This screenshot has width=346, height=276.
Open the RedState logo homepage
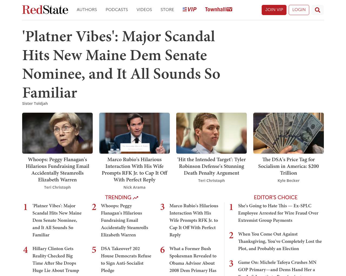coord(45,10)
